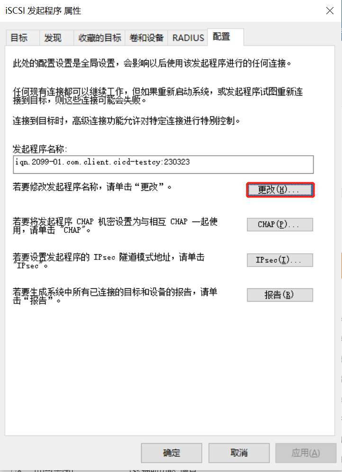Click the 请单击"更改" instruction text
The image size is (342, 472).
coord(92,187)
